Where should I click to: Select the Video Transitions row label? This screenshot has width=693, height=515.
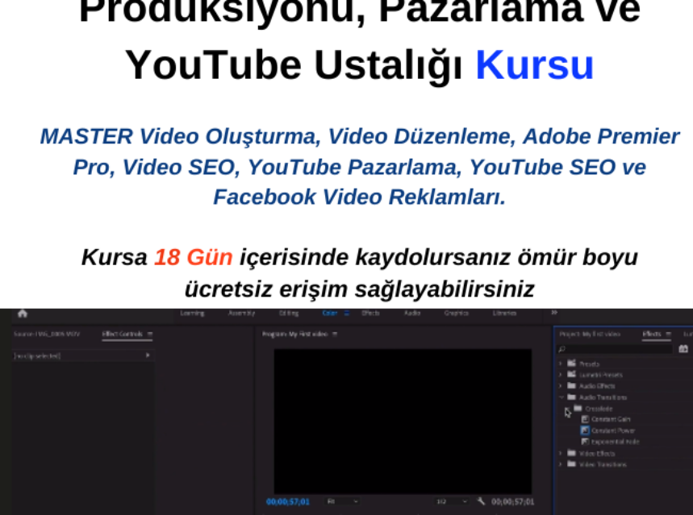click(x=603, y=464)
